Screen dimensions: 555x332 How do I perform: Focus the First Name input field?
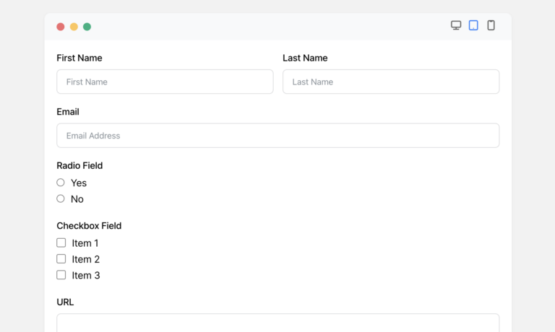[165, 82]
